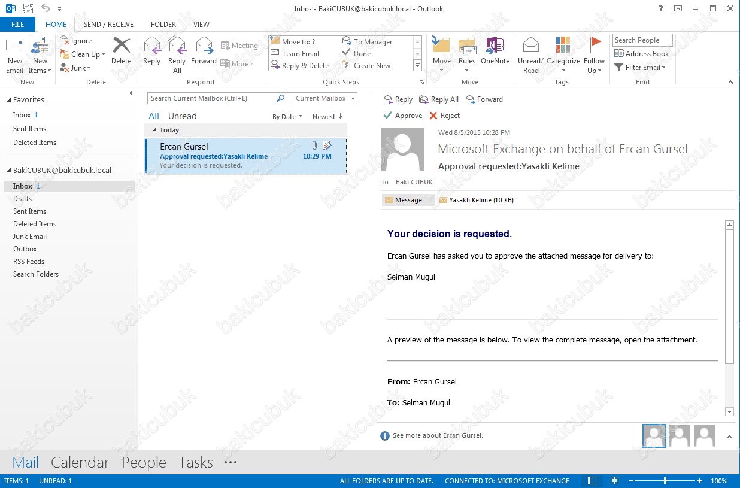Screen dimensions: 740x488
Task: Approve the requested message
Action: point(403,116)
